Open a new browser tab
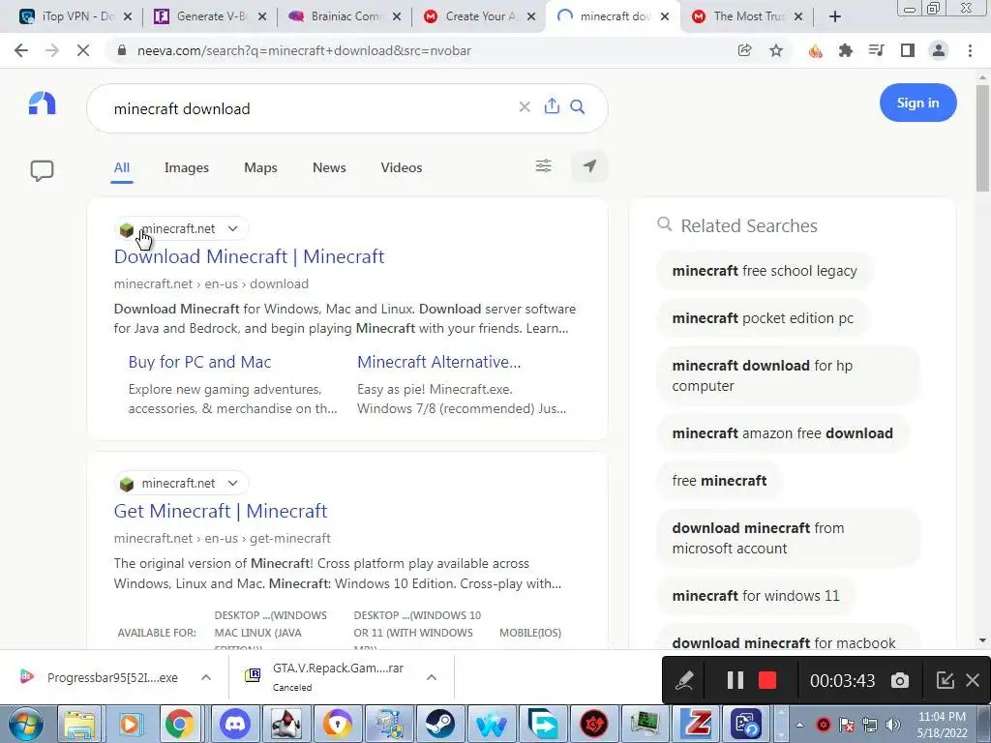 pos(835,16)
